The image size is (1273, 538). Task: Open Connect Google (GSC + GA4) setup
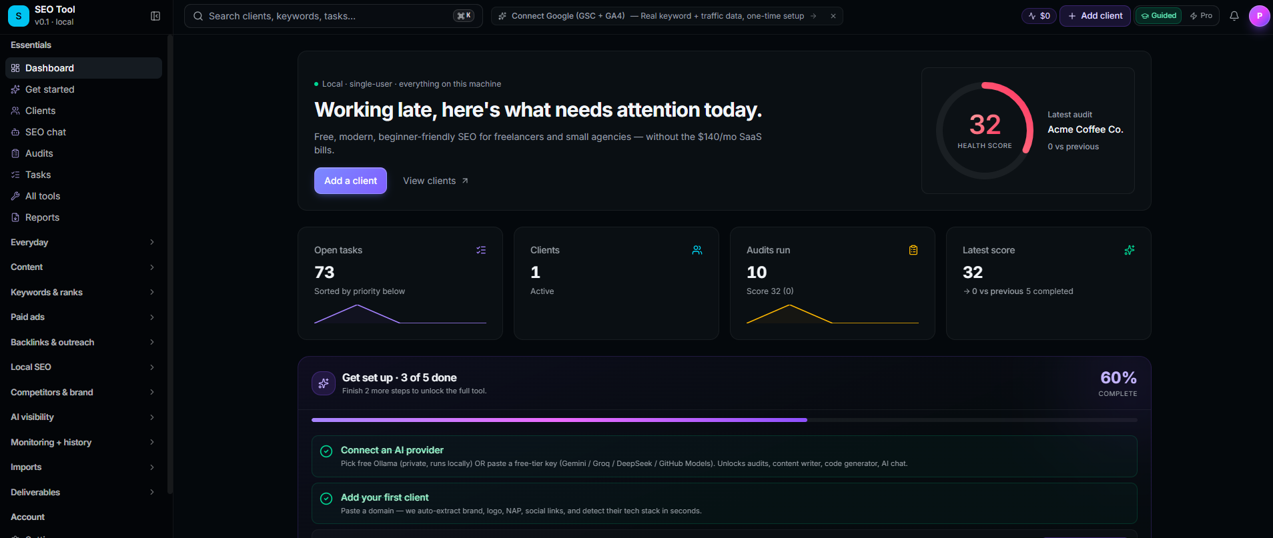pyautogui.click(x=658, y=16)
